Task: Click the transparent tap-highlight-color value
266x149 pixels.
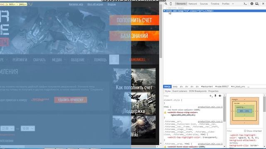Action: (x=209, y=137)
